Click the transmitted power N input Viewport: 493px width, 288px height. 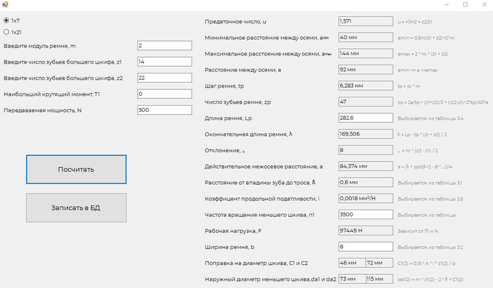164,110
